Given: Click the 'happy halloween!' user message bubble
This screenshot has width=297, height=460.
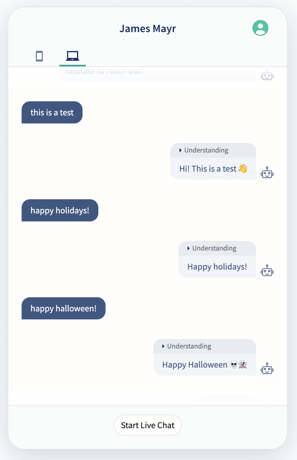Looking at the screenshot, I should pos(63,308).
